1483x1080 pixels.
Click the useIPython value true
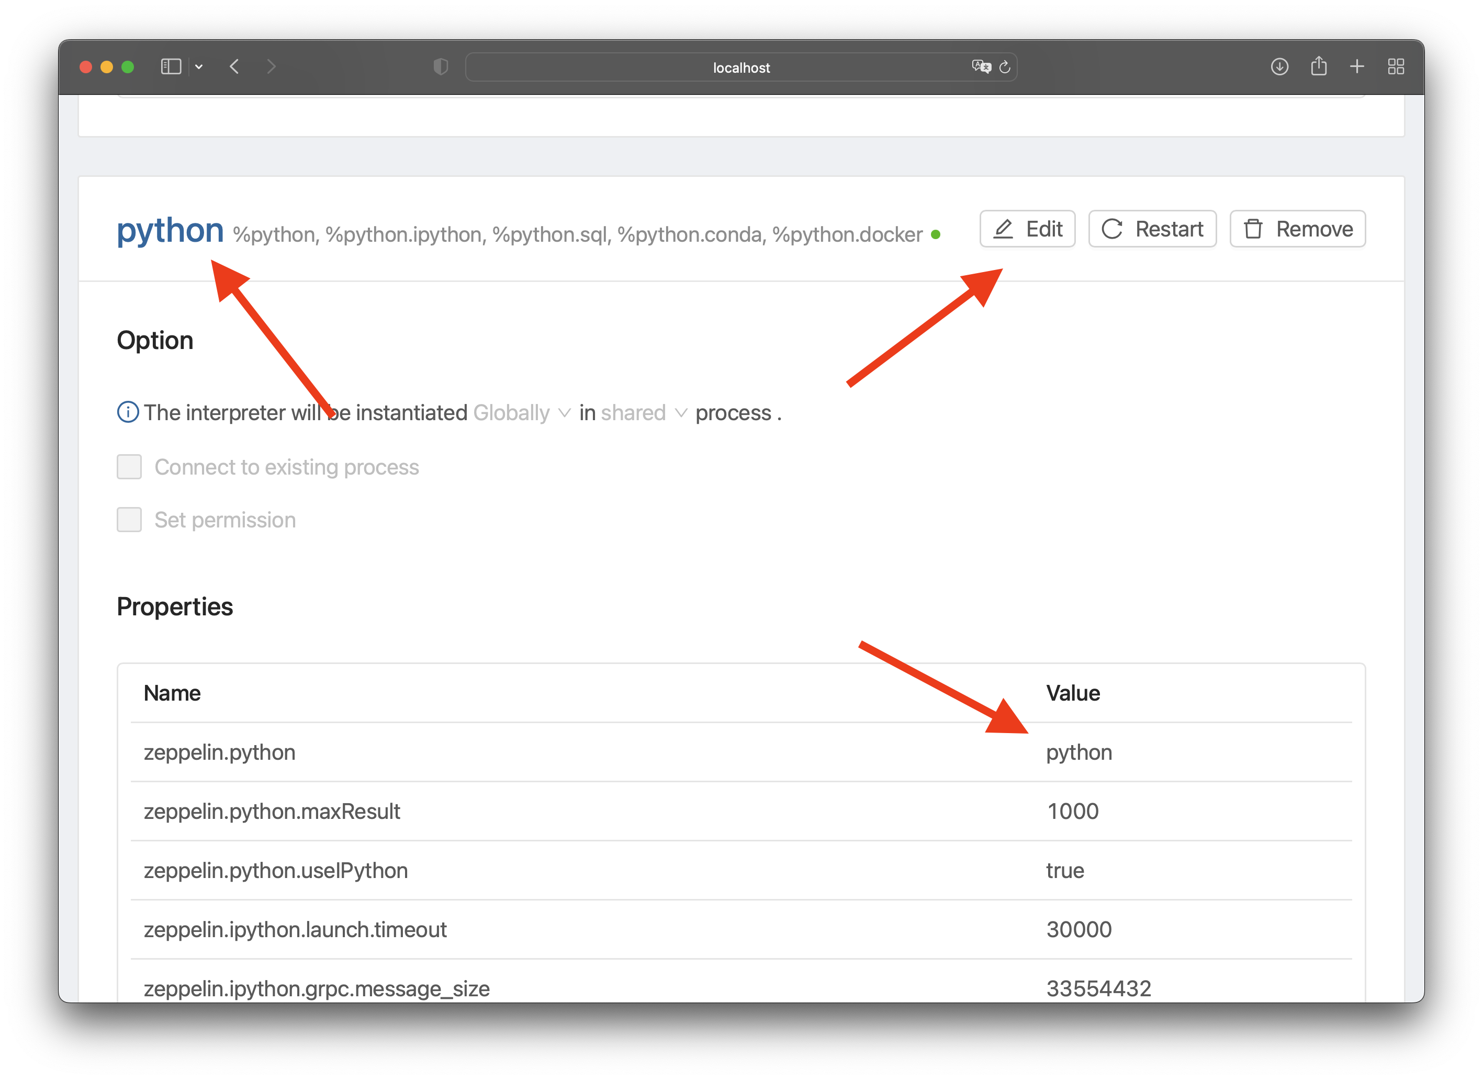point(1065,871)
